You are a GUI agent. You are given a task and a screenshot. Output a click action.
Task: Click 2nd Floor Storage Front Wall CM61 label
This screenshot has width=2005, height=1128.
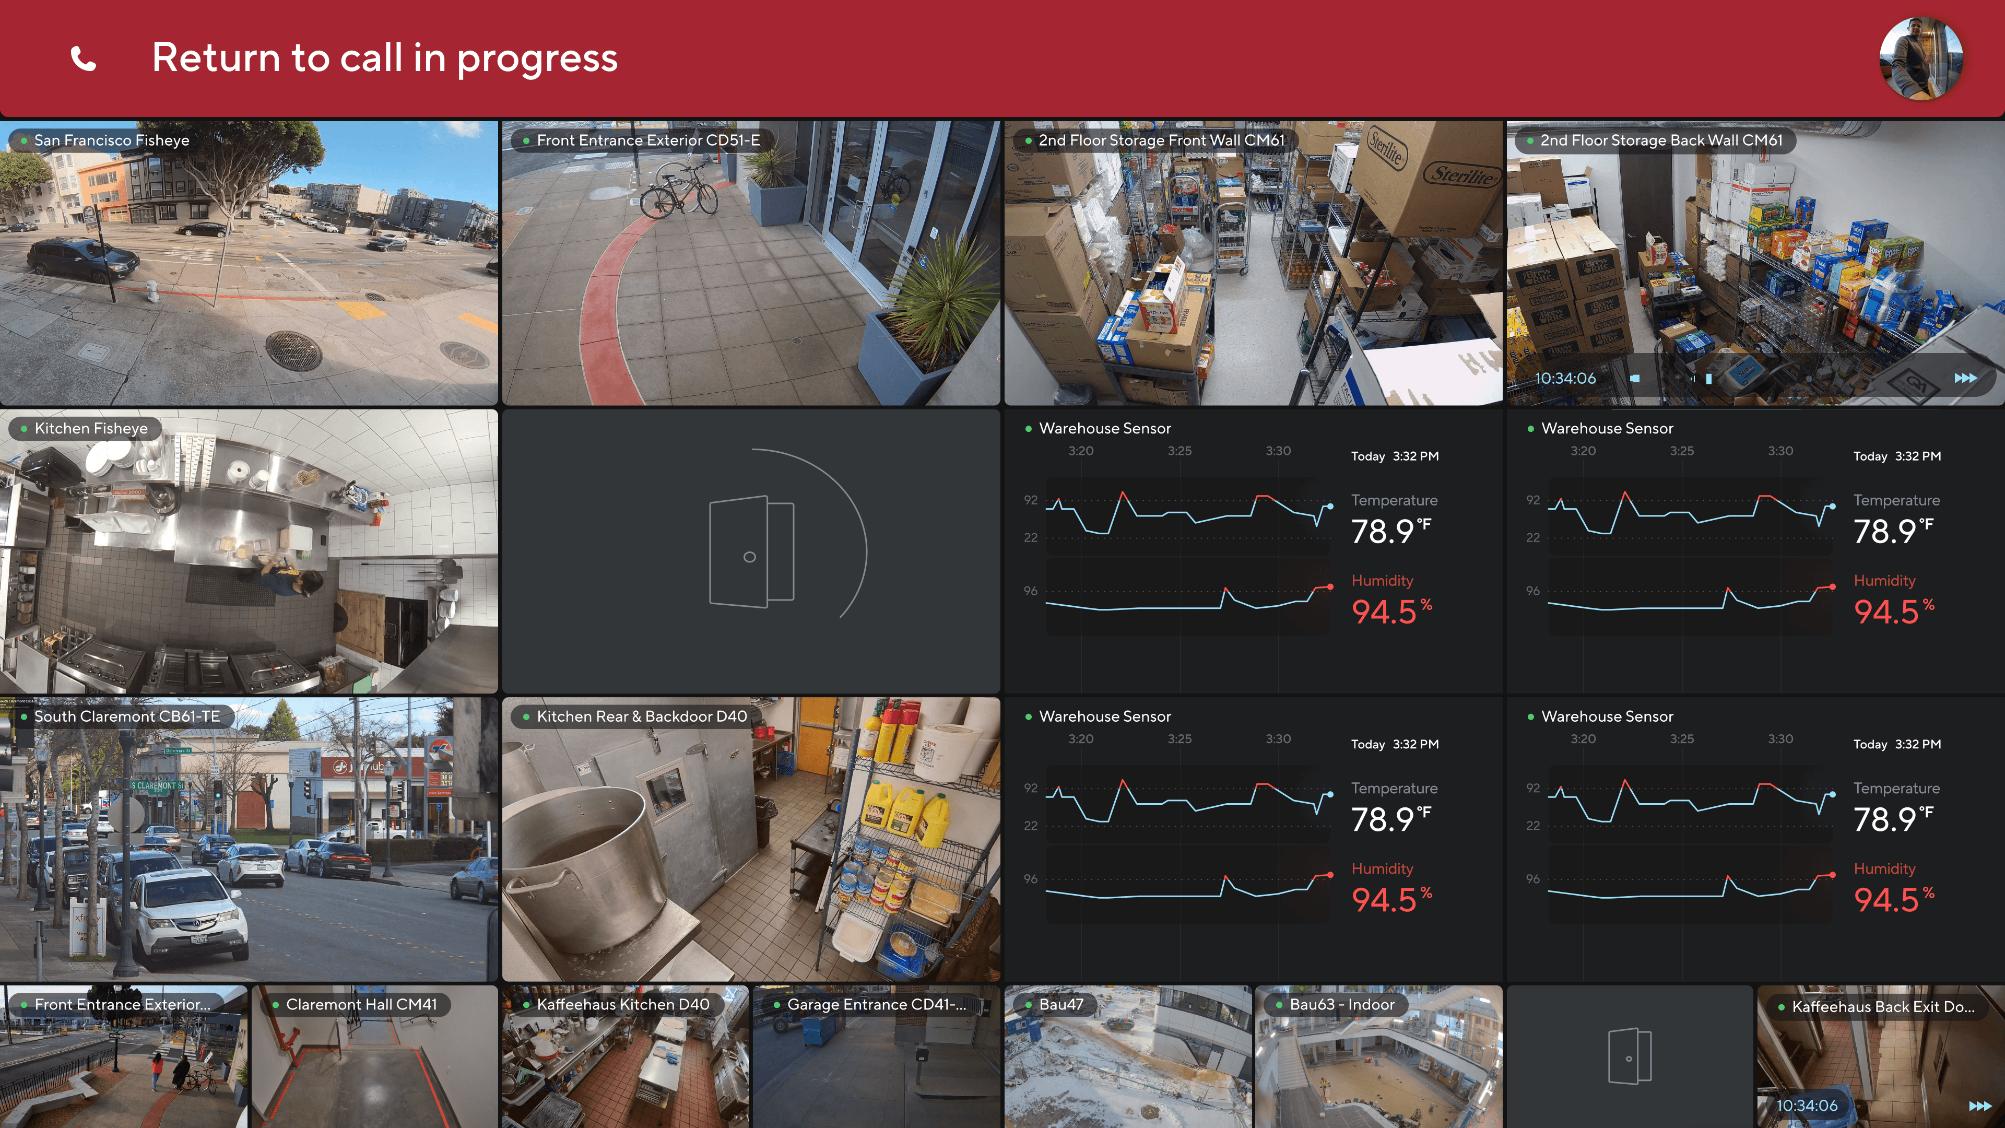1161,140
